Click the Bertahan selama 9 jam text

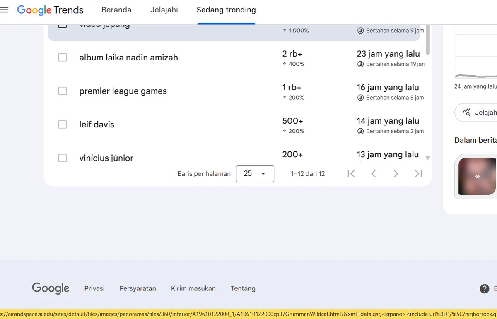pos(395,31)
